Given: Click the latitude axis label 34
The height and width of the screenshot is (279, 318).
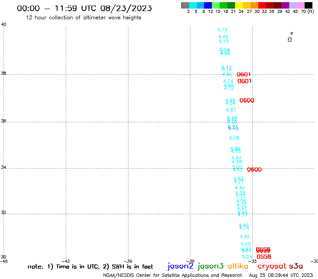Looking at the screenshot, I should click(3, 167).
